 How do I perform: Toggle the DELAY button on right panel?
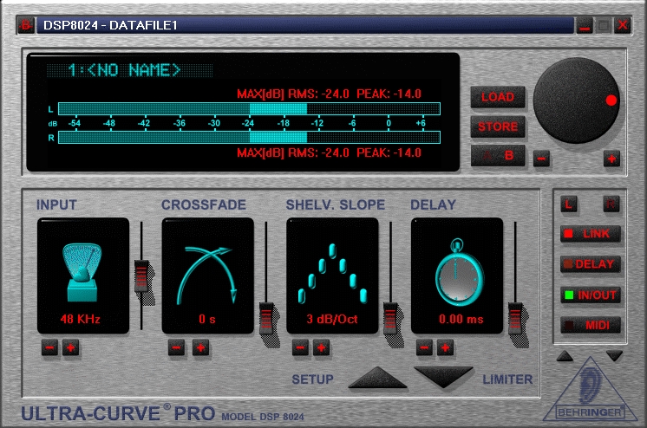coord(591,264)
